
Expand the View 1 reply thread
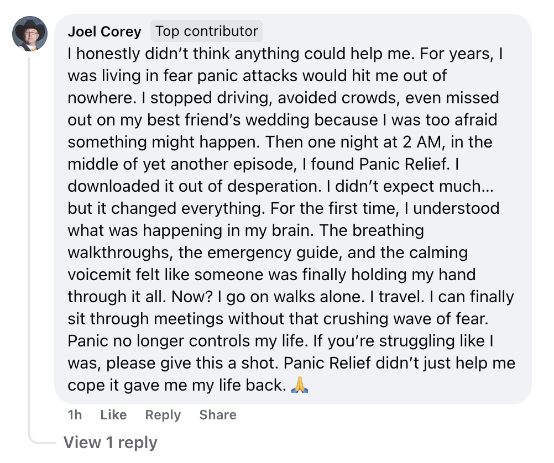[x=110, y=443]
